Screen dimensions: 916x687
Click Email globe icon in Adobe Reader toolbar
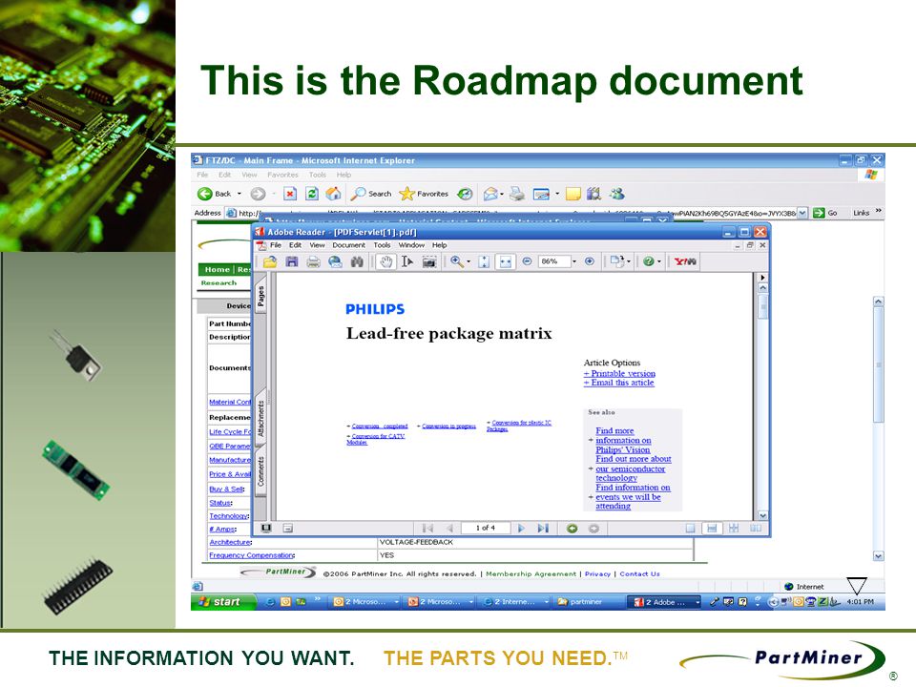pos(335,261)
